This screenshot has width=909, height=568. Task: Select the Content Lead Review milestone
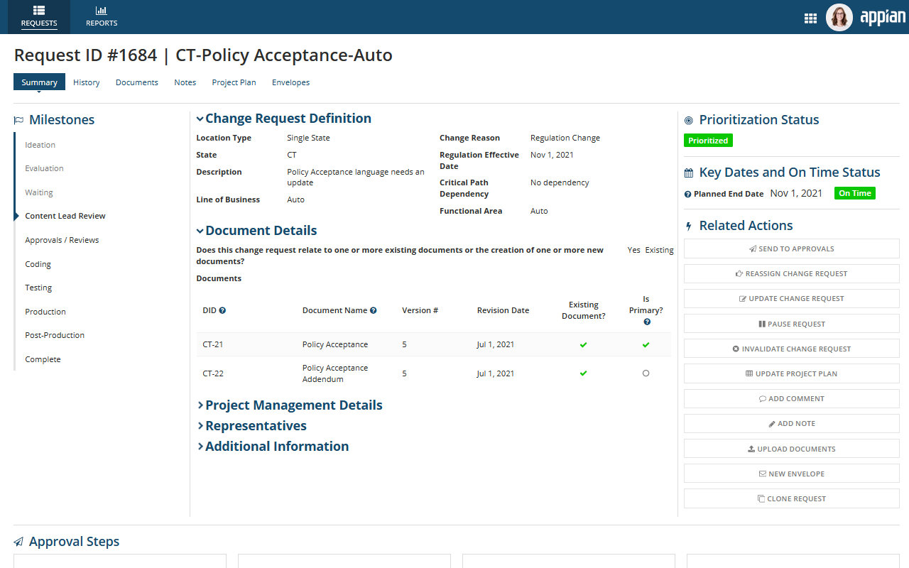[65, 216]
